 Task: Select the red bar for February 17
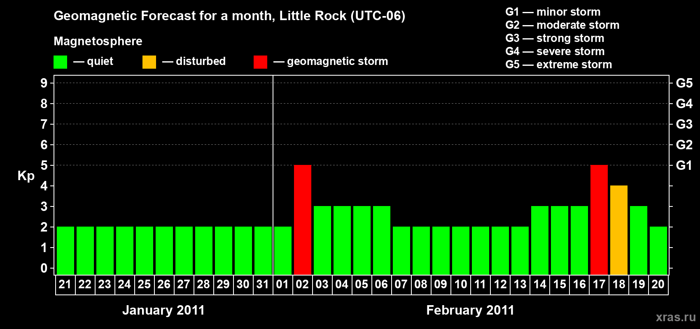click(599, 220)
